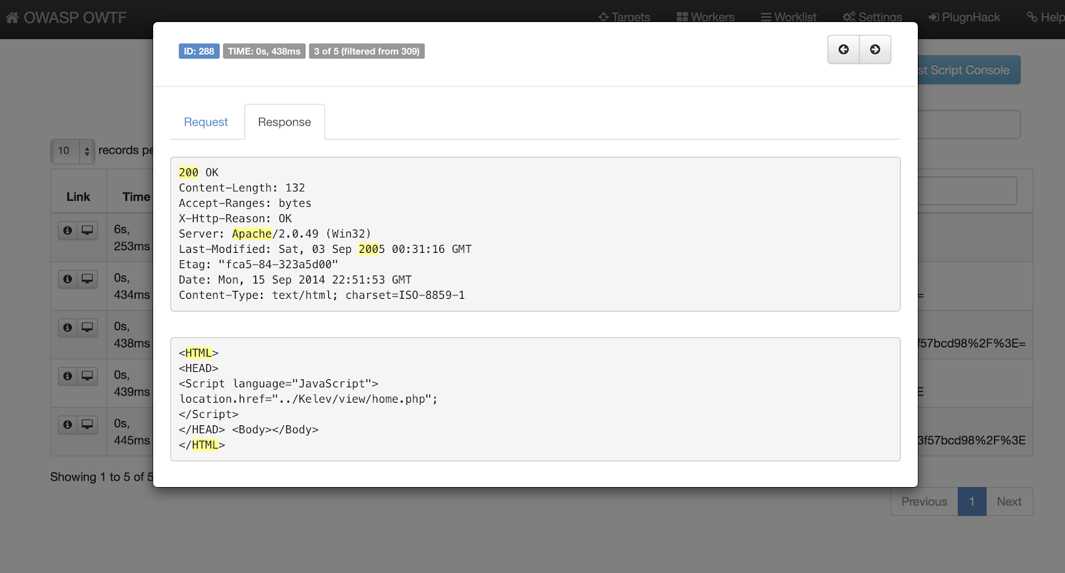
Task: Open Help in the navbar
Action: 1045,17
